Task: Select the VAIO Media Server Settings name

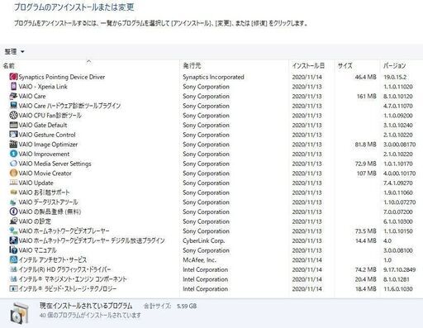Action: click(x=55, y=164)
